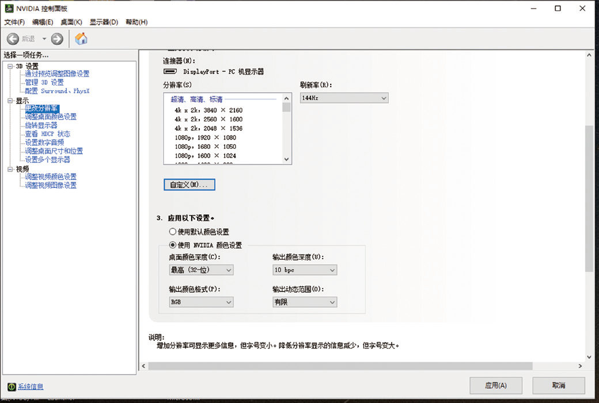Click horizontal scrollbar right arrow
The image size is (599, 403).
point(581,366)
